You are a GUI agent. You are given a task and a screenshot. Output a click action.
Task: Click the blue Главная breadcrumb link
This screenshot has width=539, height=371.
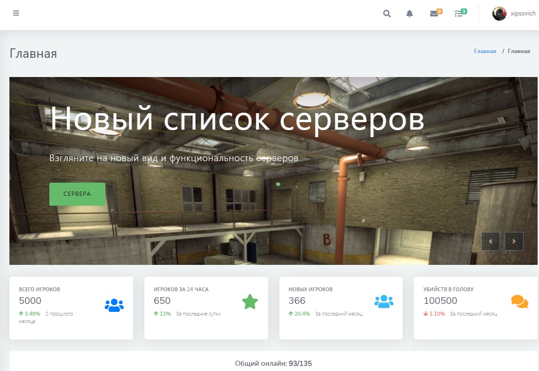pyautogui.click(x=485, y=51)
